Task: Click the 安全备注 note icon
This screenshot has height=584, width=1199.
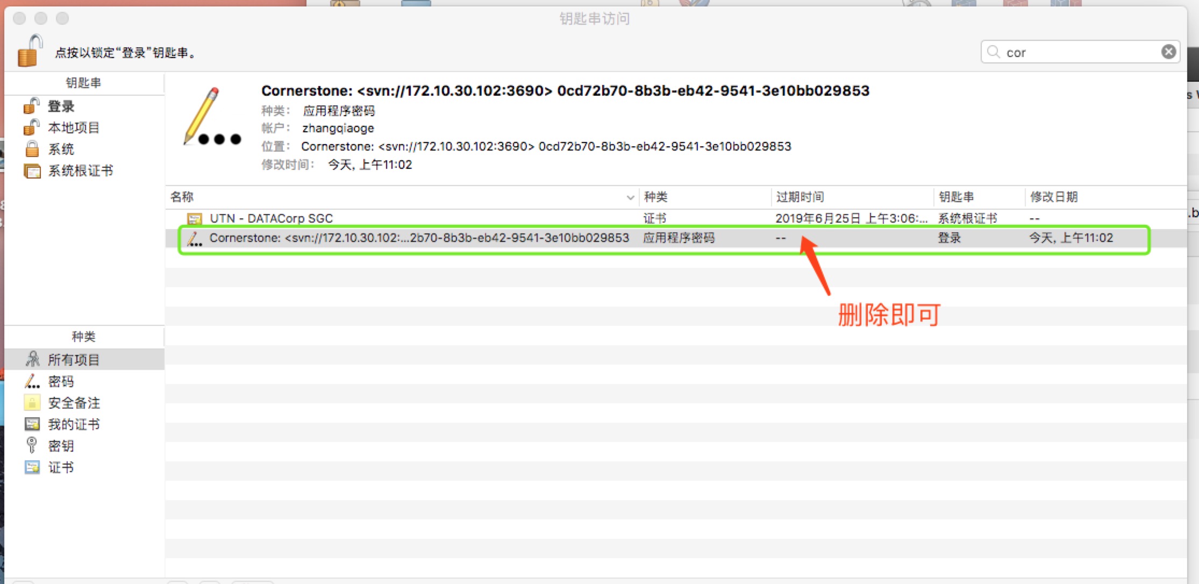Action: coord(32,402)
